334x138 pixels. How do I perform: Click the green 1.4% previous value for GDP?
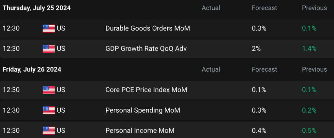(x=309, y=48)
